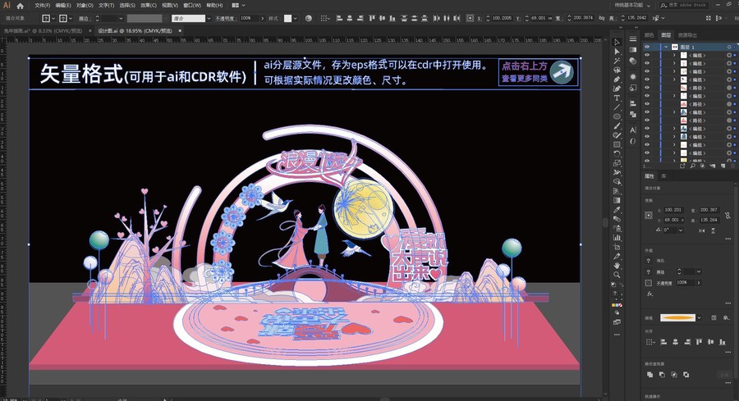
Task: Expand the second <编组> sublayer
Action: [x=674, y=63]
